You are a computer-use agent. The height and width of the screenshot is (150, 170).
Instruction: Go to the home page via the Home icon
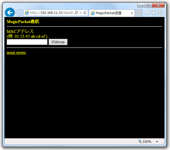click(x=147, y=13)
